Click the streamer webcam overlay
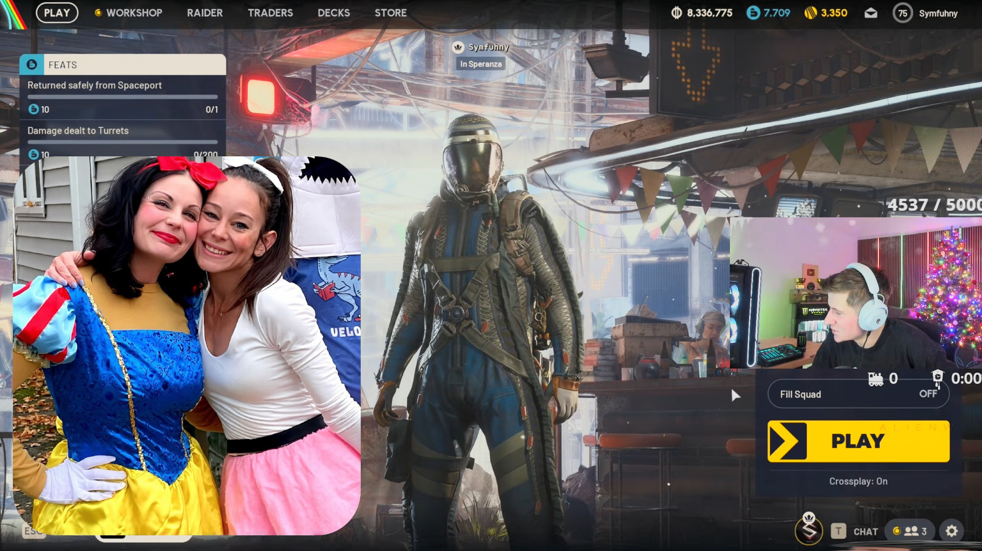This screenshot has width=982, height=551. (856, 293)
